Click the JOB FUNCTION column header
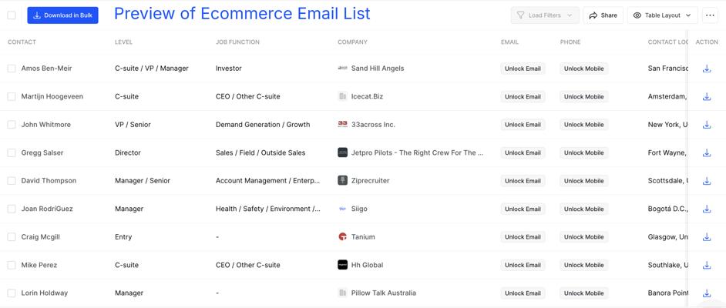Screen dimensions: 726x308 [x=237, y=42]
